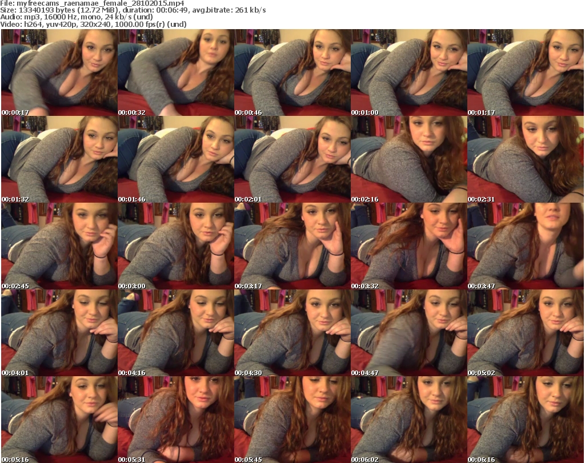Open the thumbnail stamped 00:05:02
Image resolution: width=585 pixels, height=463 pixels.
526,333
